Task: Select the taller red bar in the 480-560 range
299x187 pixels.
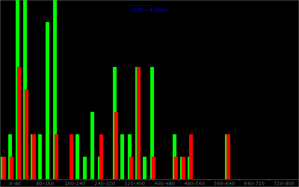Action: 191,157
